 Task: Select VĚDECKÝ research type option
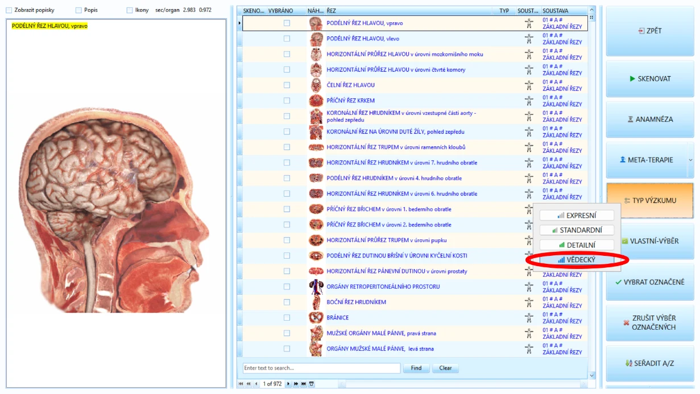tap(577, 260)
